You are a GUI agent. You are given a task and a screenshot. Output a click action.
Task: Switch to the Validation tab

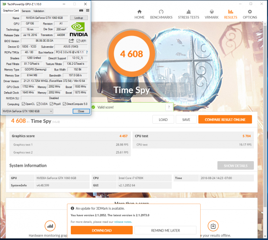[39, 11]
